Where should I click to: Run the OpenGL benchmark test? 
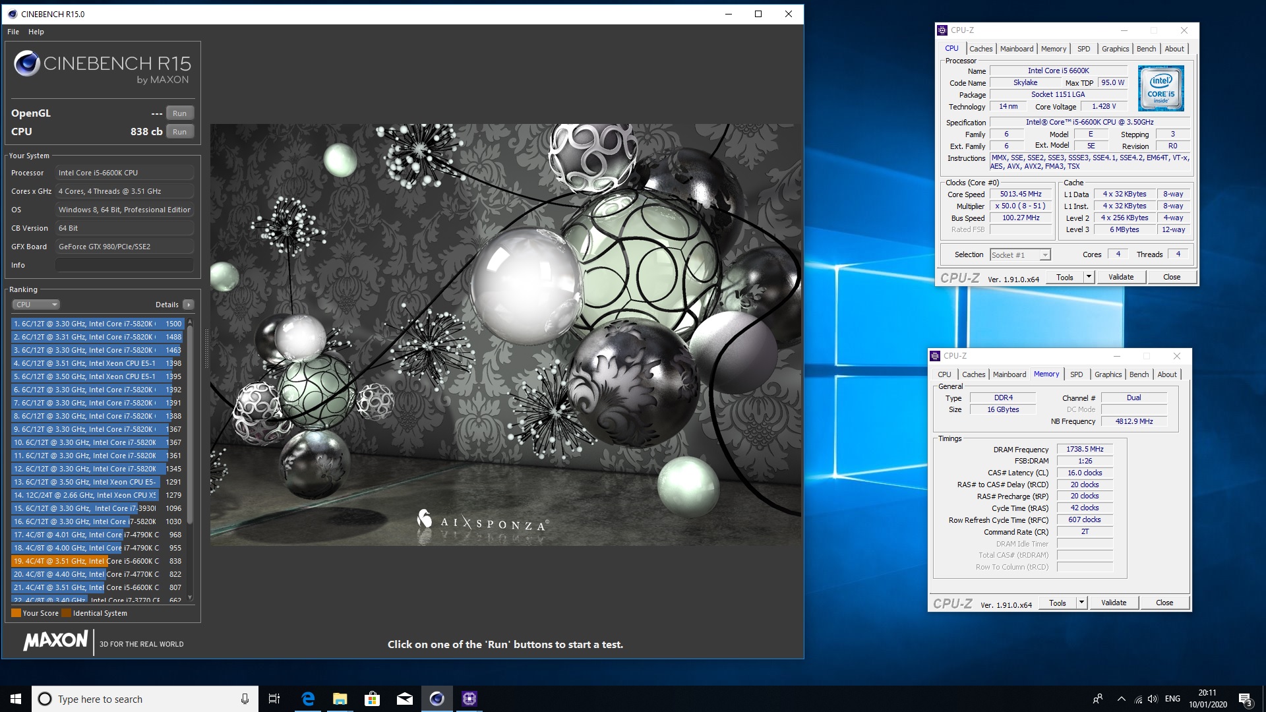click(179, 113)
